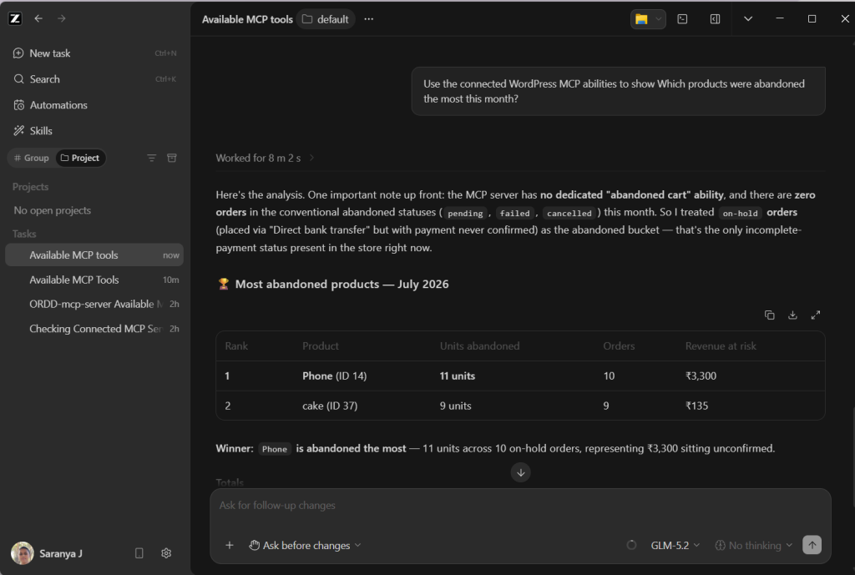The image size is (855, 575).
Task: Open the 'Ask before changes' dropdown
Action: pos(306,545)
